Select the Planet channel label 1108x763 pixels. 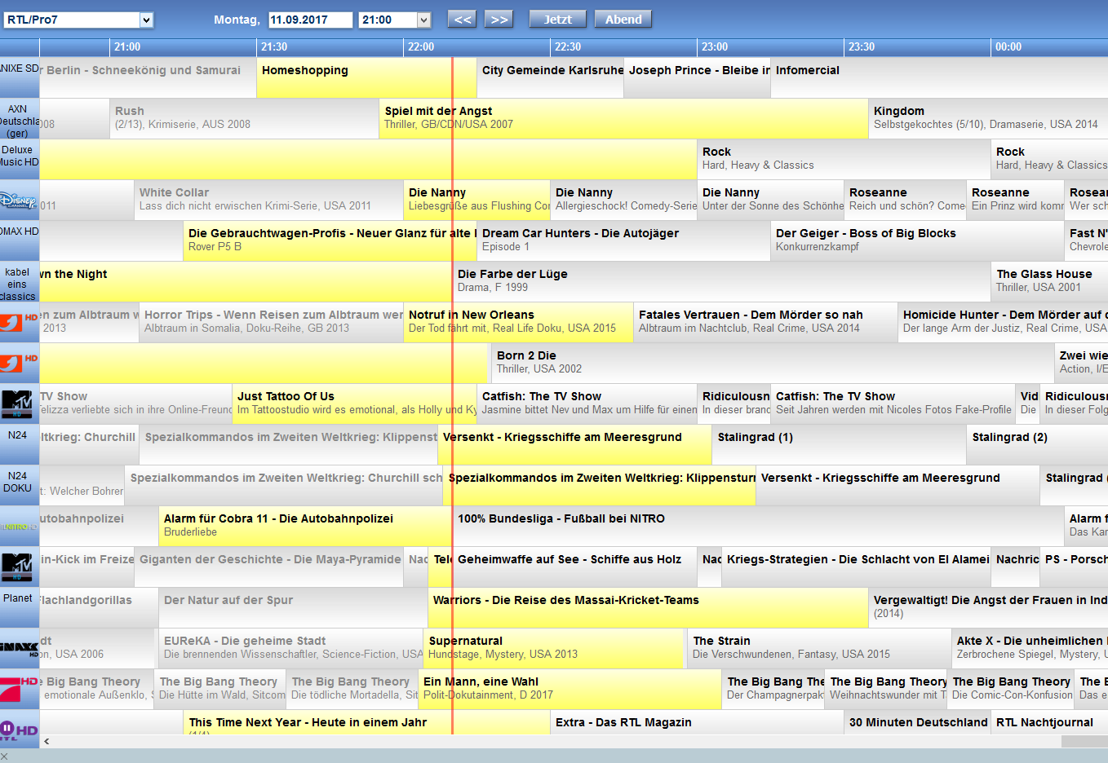(x=20, y=607)
